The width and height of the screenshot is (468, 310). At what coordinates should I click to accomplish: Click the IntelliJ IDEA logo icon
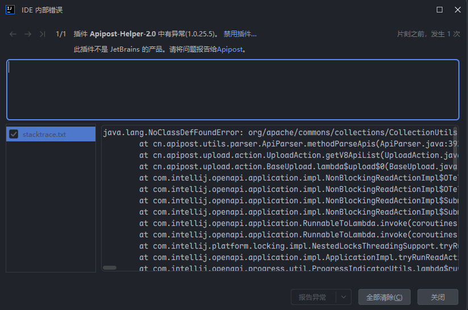[10, 10]
